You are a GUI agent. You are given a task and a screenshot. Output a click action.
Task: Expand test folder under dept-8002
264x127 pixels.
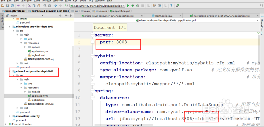click(x=17, y=63)
